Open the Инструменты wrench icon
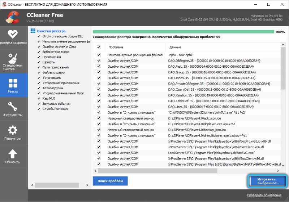The image size is (289, 202). click(x=13, y=107)
